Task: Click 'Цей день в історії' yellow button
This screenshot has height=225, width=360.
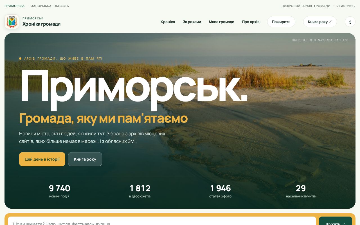Action: (42, 159)
